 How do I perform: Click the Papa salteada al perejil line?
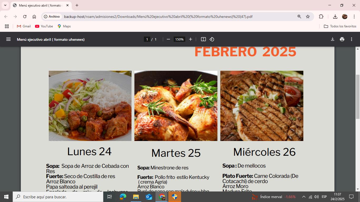click(72, 187)
